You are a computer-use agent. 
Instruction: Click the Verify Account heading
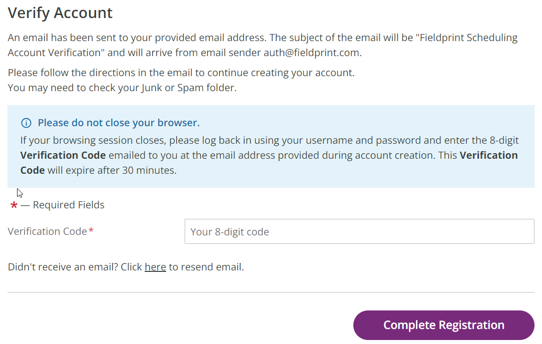pyautogui.click(x=61, y=13)
